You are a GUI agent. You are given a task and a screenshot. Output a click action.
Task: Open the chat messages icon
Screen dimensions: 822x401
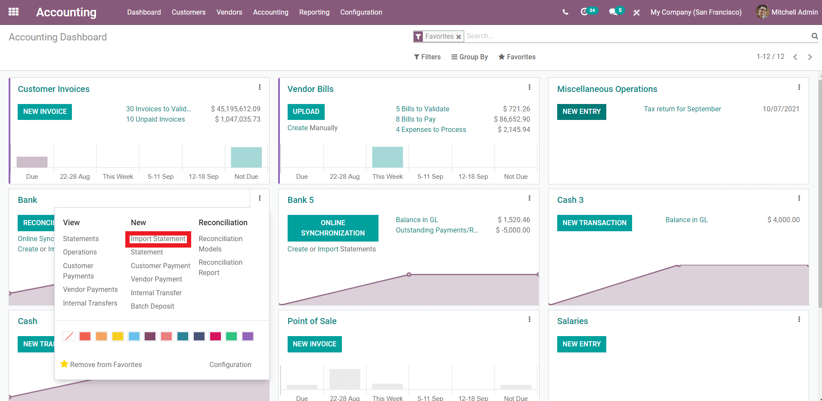tap(613, 12)
